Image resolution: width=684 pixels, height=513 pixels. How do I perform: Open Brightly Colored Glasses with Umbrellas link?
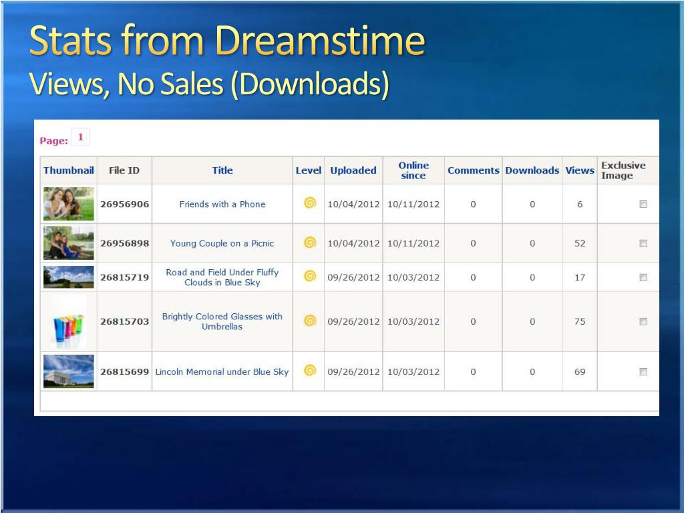pos(222,321)
